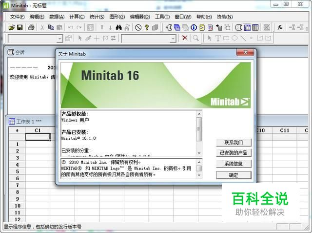
Task: Click the license info scrollbar thumb
Action: (199, 129)
